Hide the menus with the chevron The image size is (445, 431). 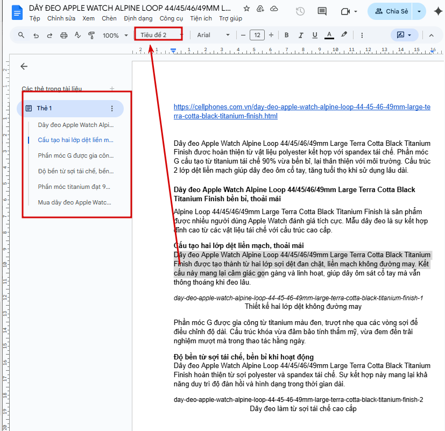[432, 35]
